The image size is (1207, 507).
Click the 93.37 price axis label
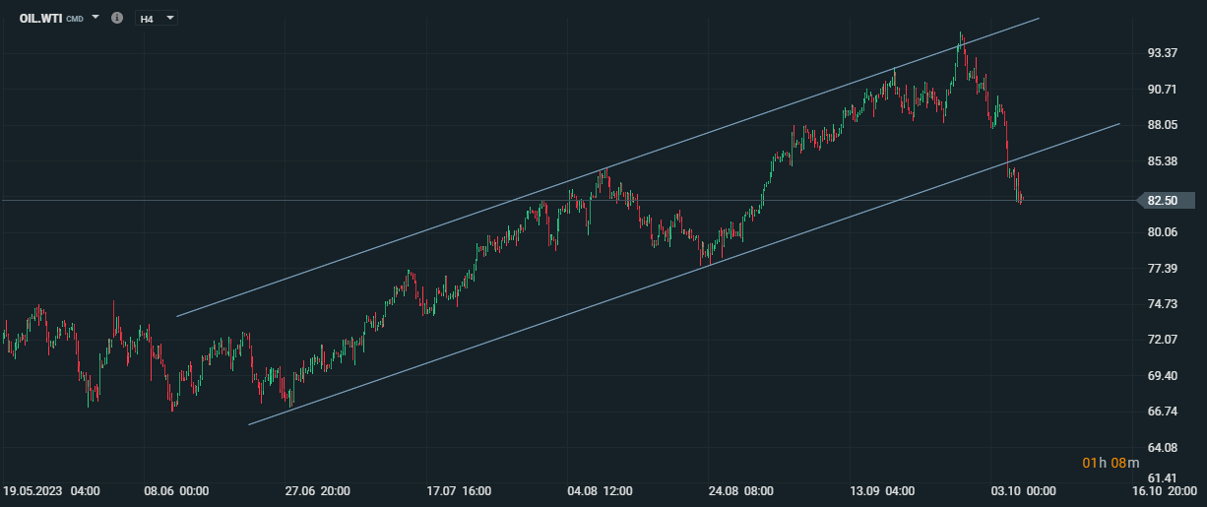point(1163,53)
